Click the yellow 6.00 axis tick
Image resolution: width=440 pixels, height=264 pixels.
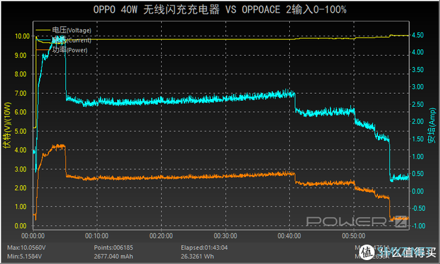pos(22,112)
